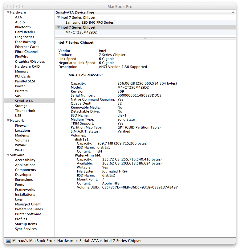This screenshot has width=240, height=250.
Task: Open Diagnostics in the sidebar
Action: (25, 37)
